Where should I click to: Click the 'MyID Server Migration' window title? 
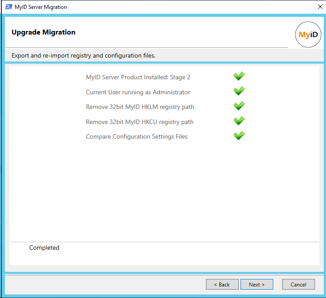coord(41,7)
